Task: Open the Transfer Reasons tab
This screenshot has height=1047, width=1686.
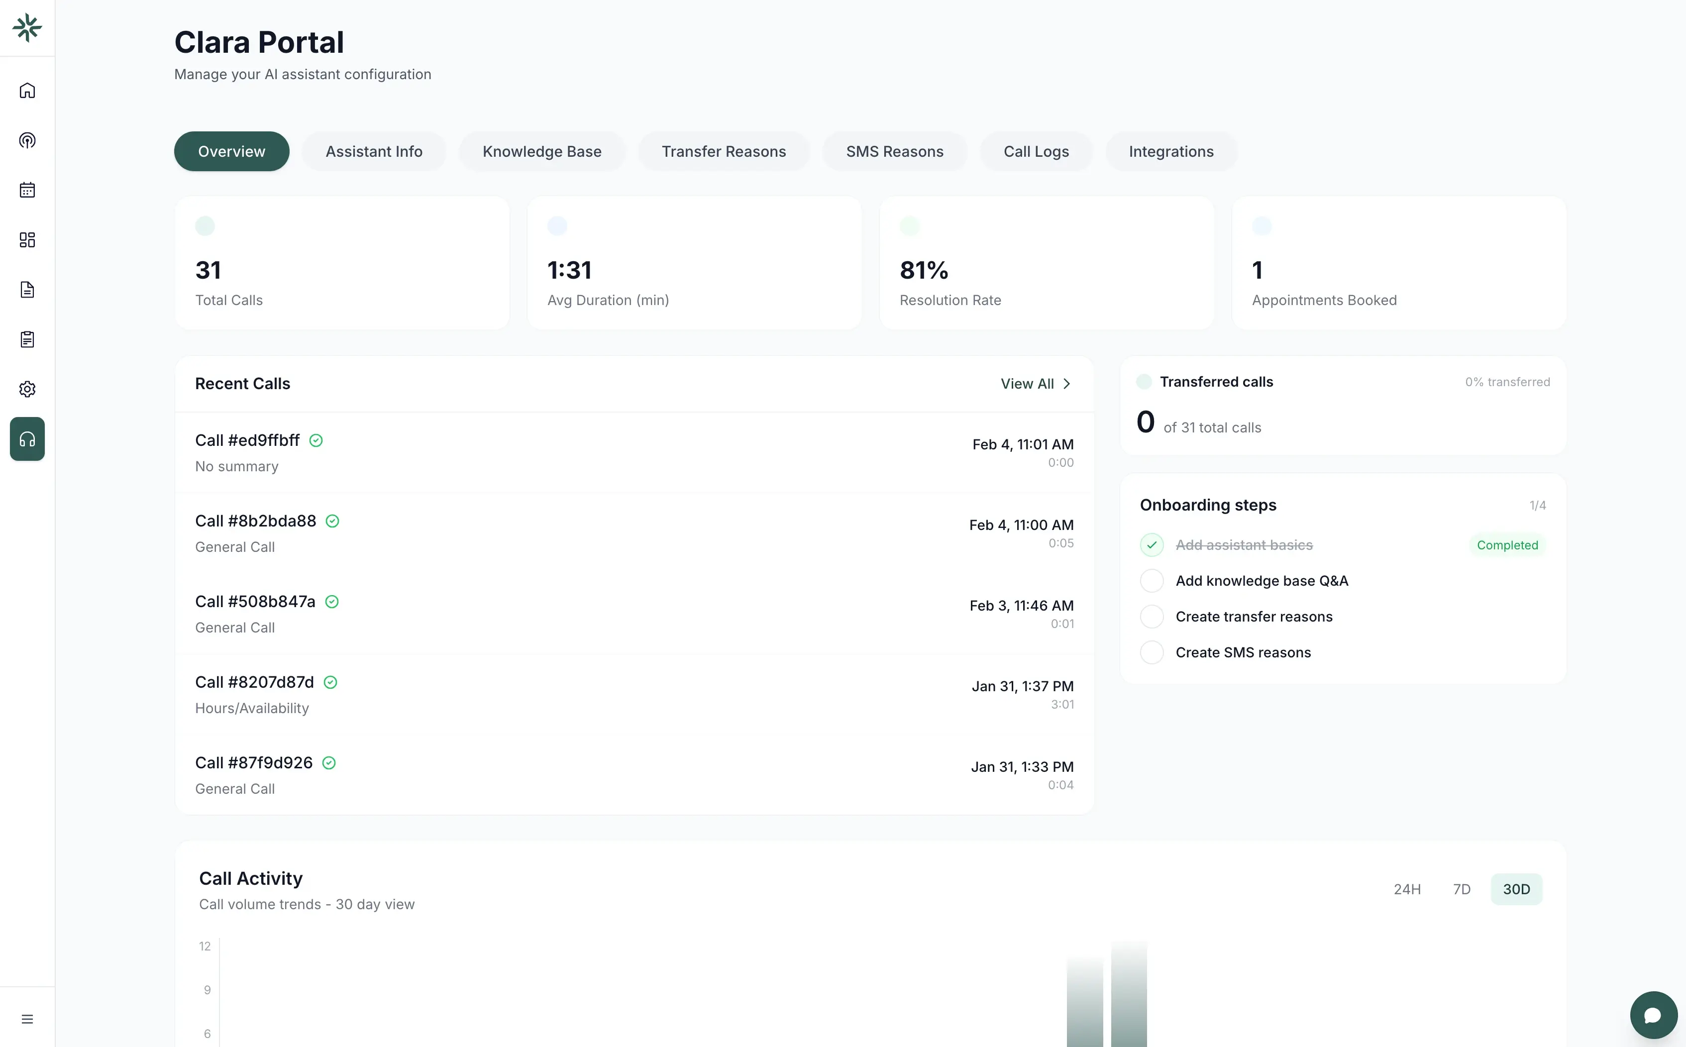Action: tap(724, 151)
